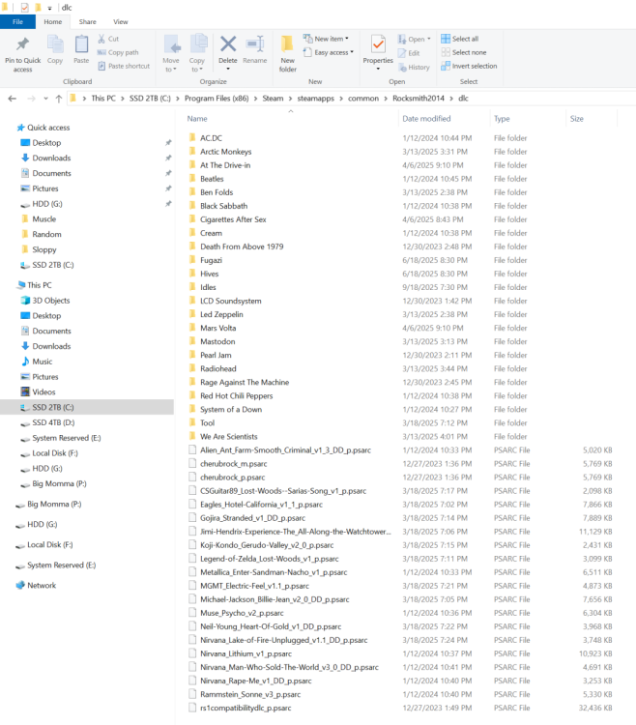Click the Paste clipboard icon
636x725 pixels.
pos(81,44)
